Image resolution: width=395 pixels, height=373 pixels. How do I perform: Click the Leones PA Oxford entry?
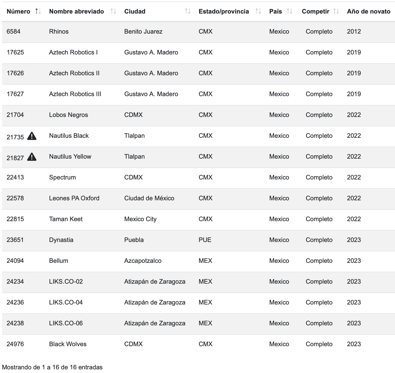(74, 198)
